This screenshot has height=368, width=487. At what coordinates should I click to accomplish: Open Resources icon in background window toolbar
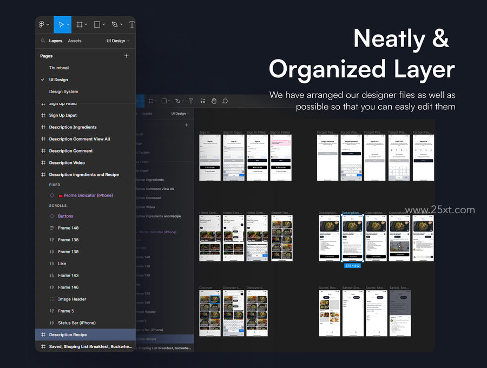point(202,101)
